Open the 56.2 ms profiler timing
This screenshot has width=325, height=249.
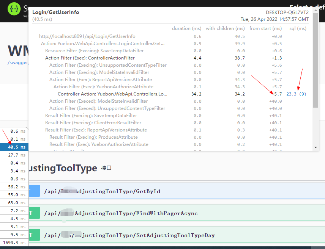[14, 187]
